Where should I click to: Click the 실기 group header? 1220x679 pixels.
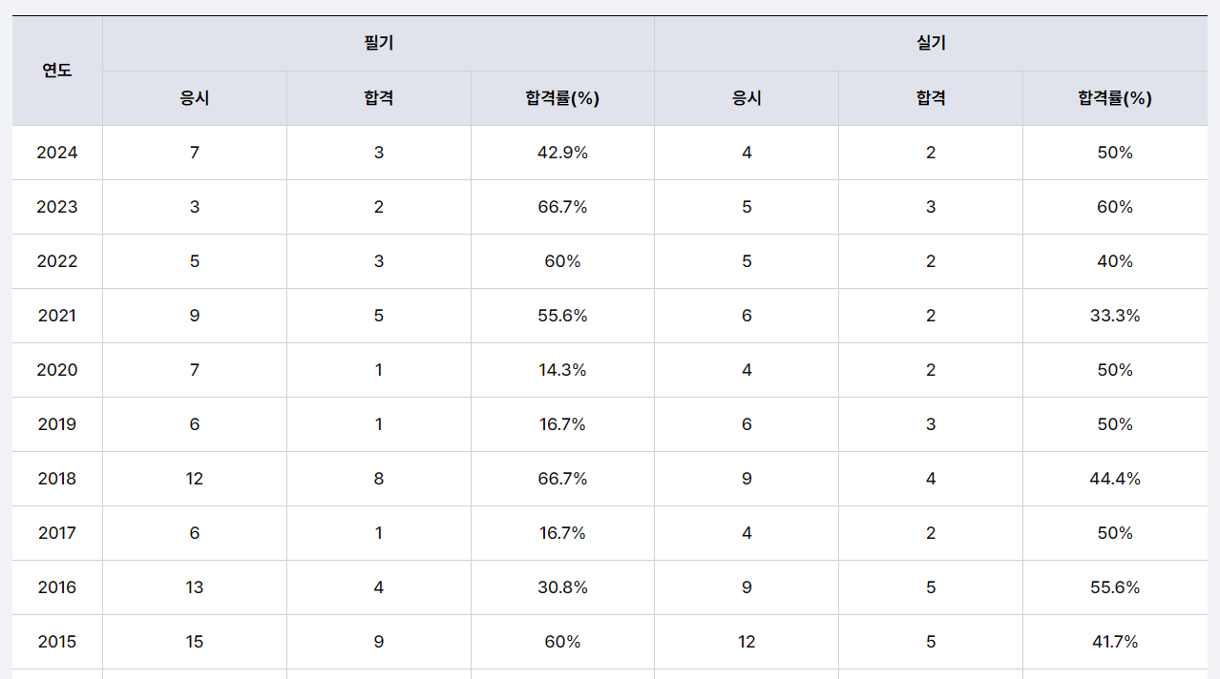click(930, 43)
